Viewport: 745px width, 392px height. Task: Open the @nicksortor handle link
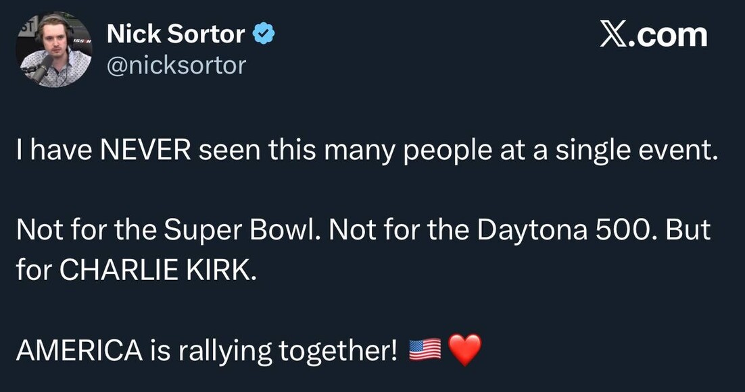click(x=176, y=65)
